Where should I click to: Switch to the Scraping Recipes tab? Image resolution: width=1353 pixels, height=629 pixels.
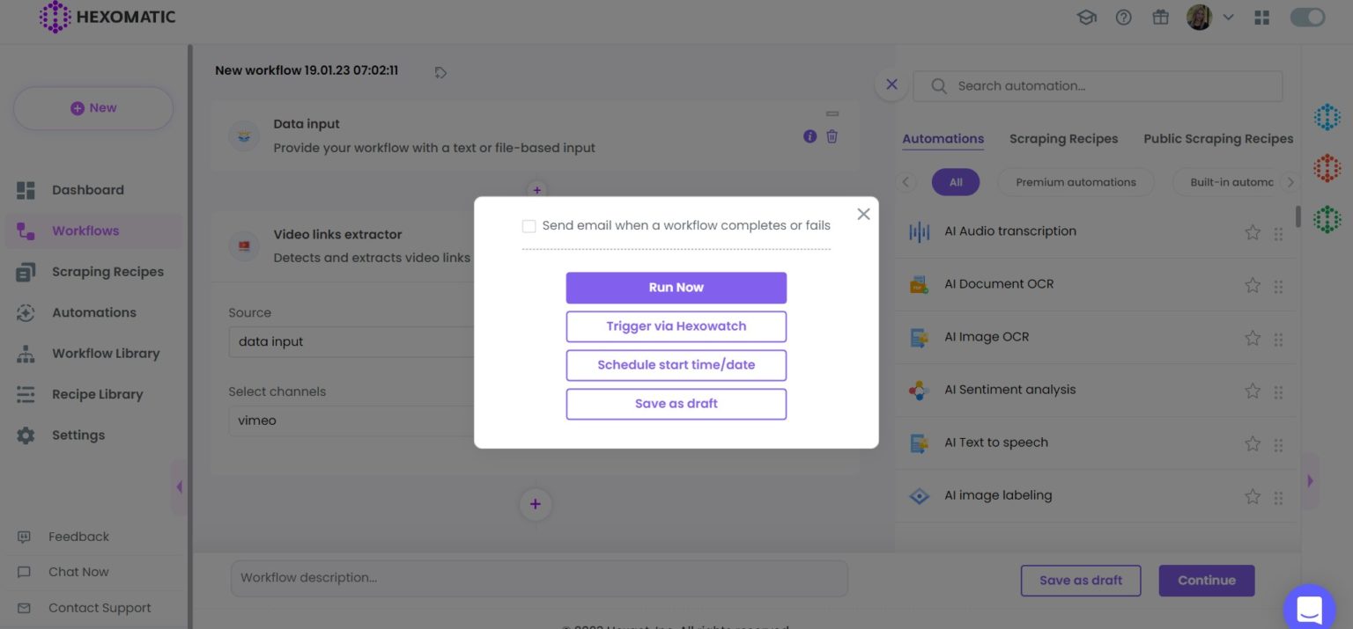pyautogui.click(x=1063, y=138)
